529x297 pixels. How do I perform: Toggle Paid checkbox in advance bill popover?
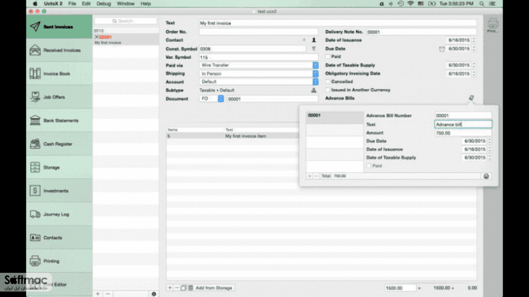[368, 166]
